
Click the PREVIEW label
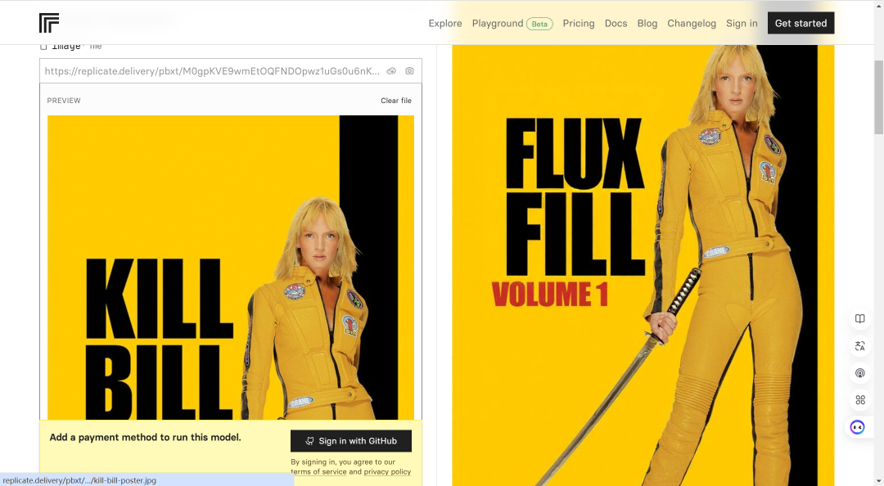click(64, 101)
